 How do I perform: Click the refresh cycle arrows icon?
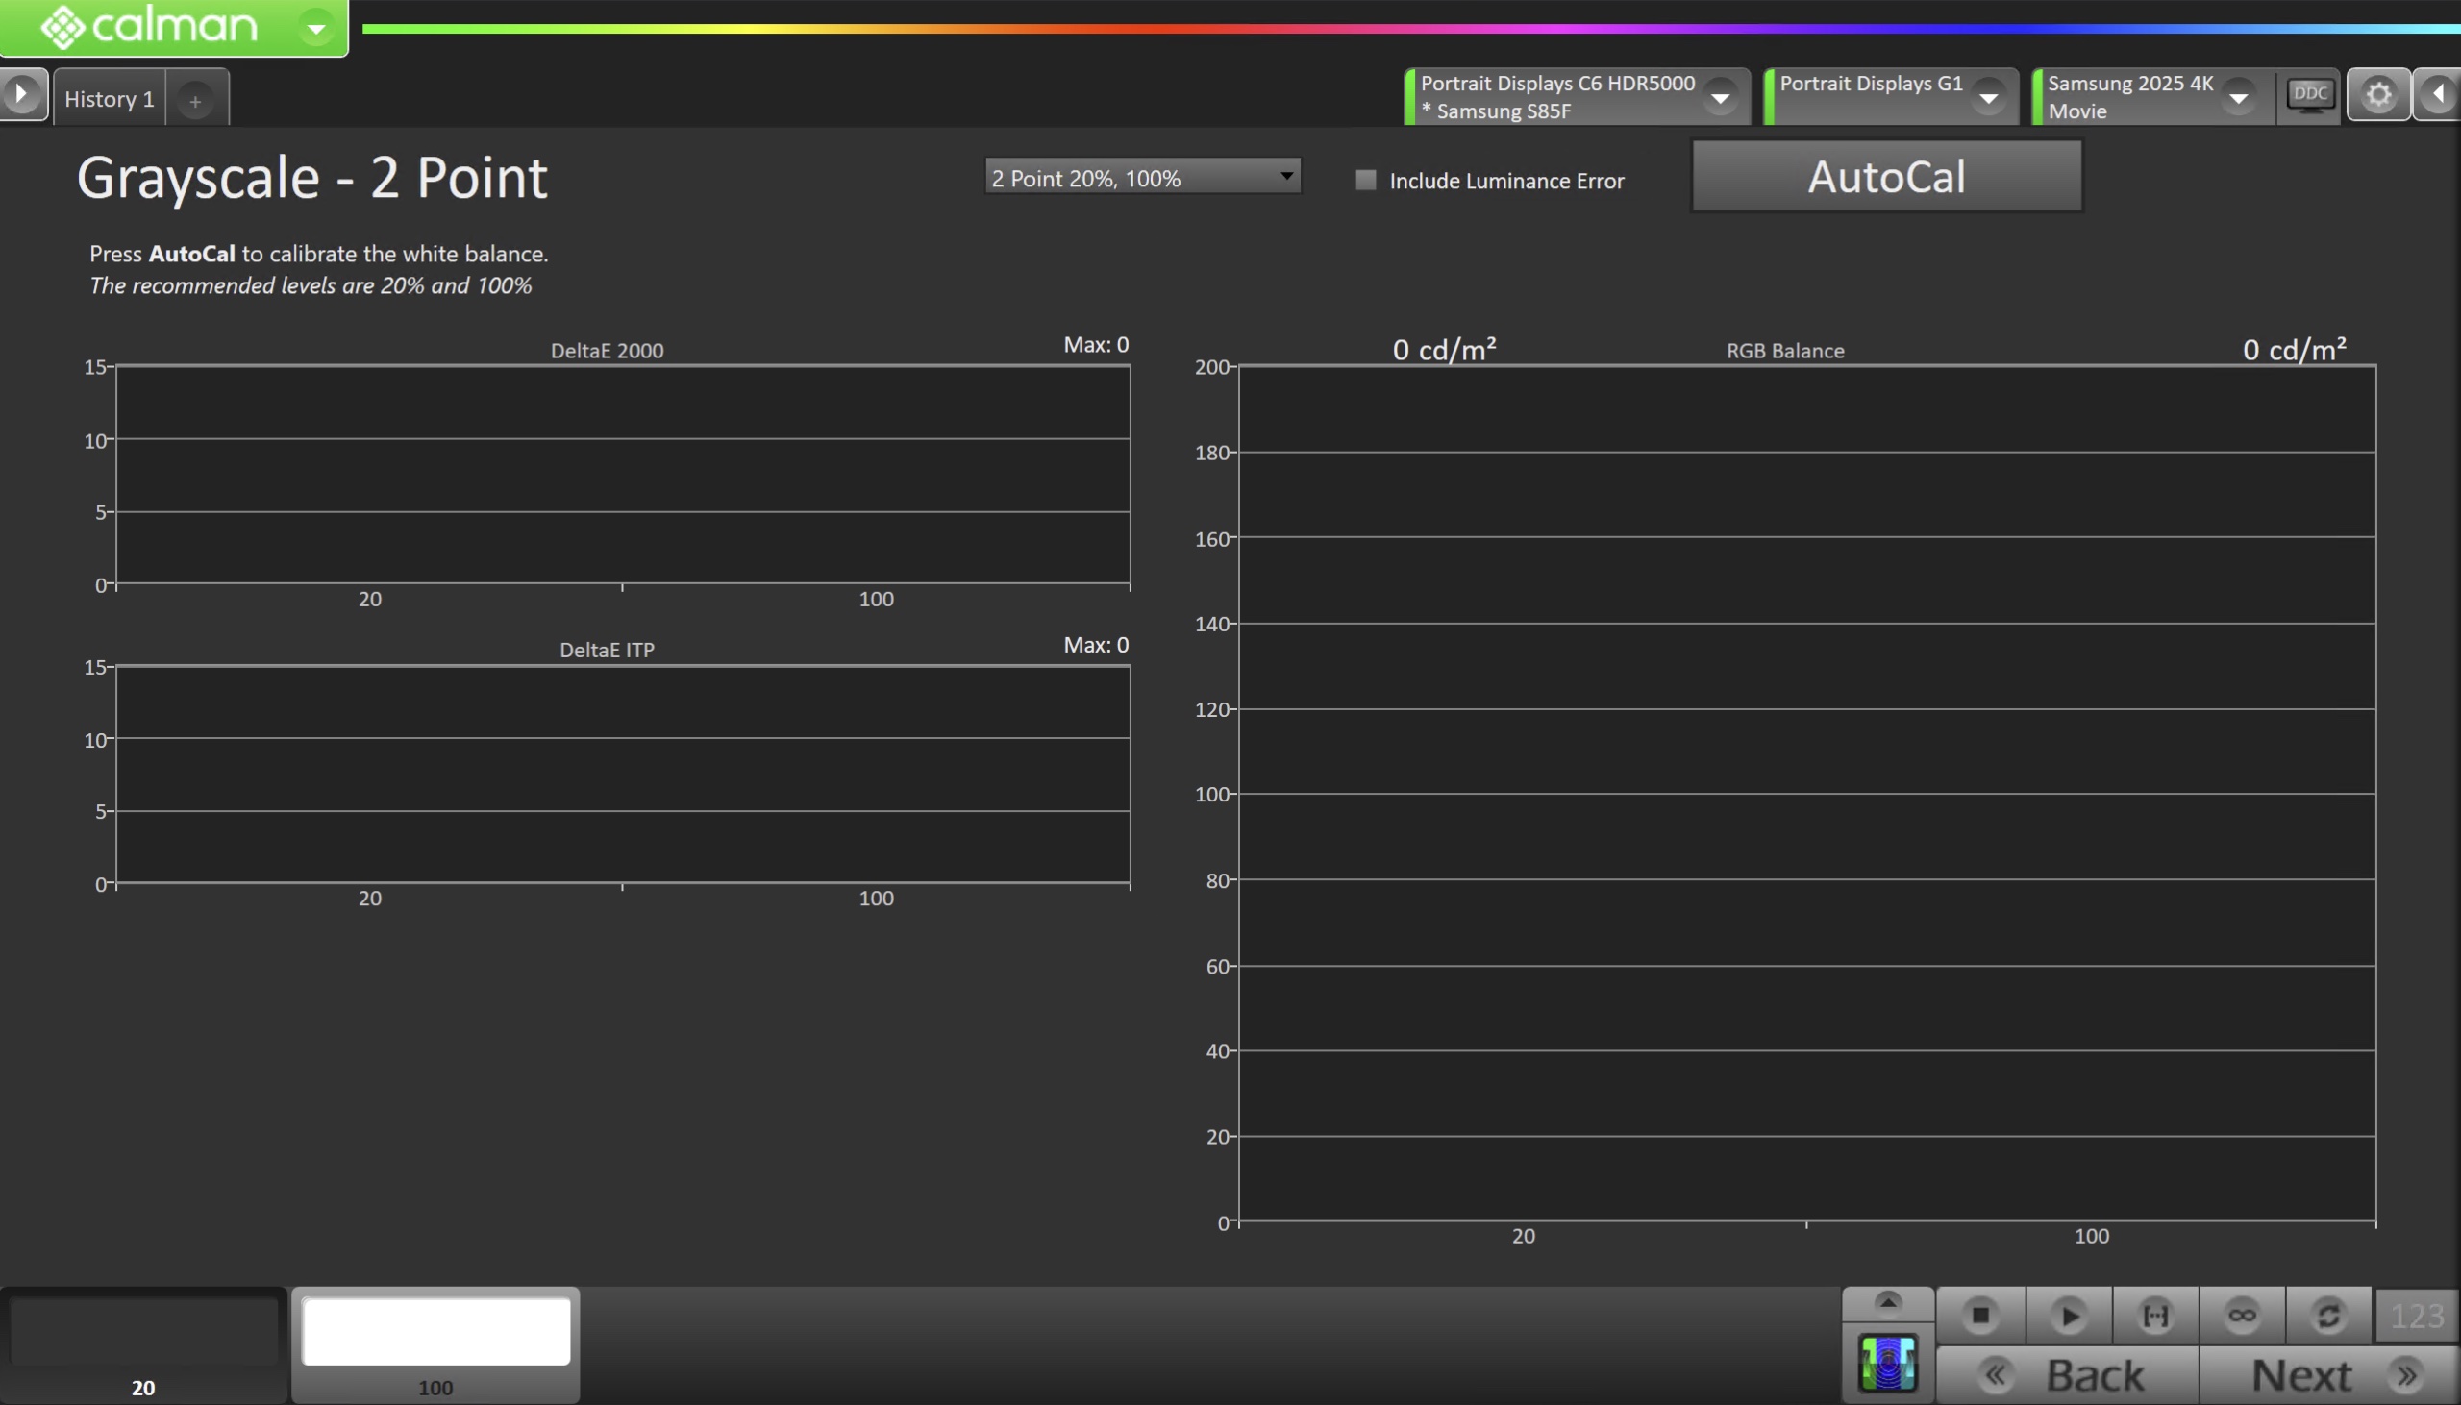tap(2327, 1316)
